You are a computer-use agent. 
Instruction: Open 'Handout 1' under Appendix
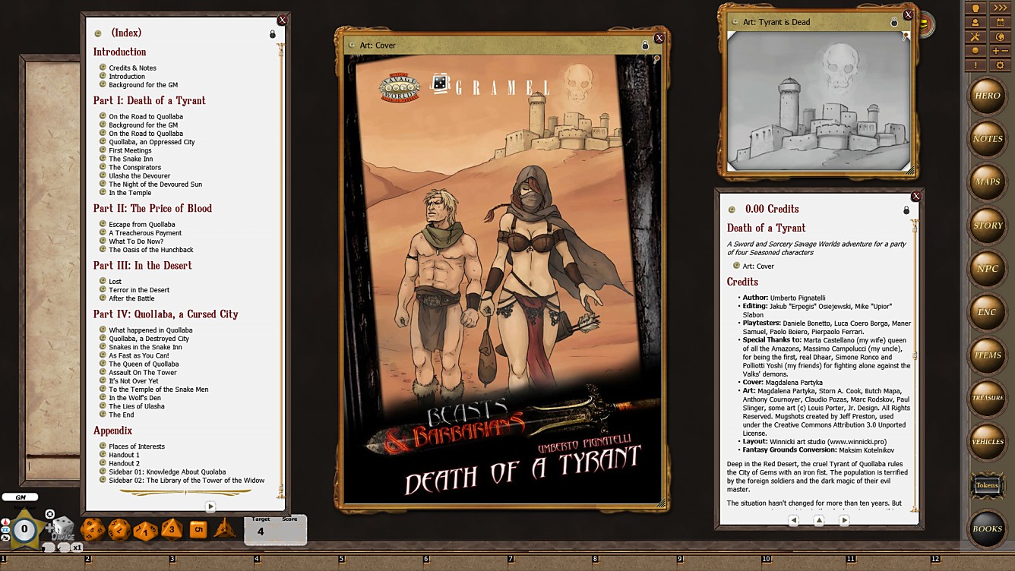123,454
